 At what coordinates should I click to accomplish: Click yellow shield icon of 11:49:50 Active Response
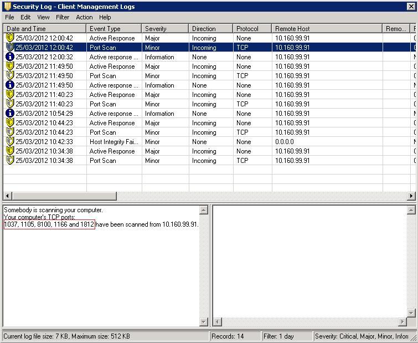10,66
